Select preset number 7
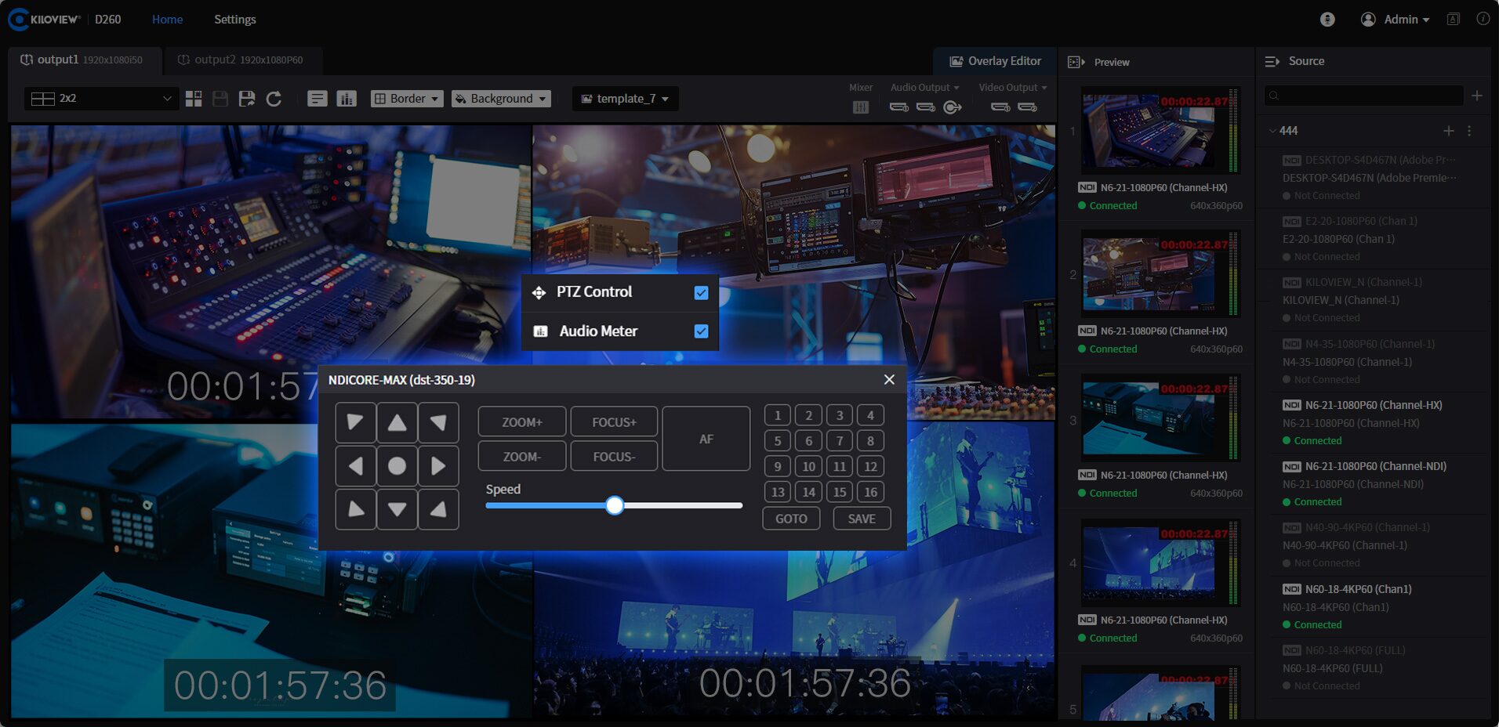 click(839, 441)
